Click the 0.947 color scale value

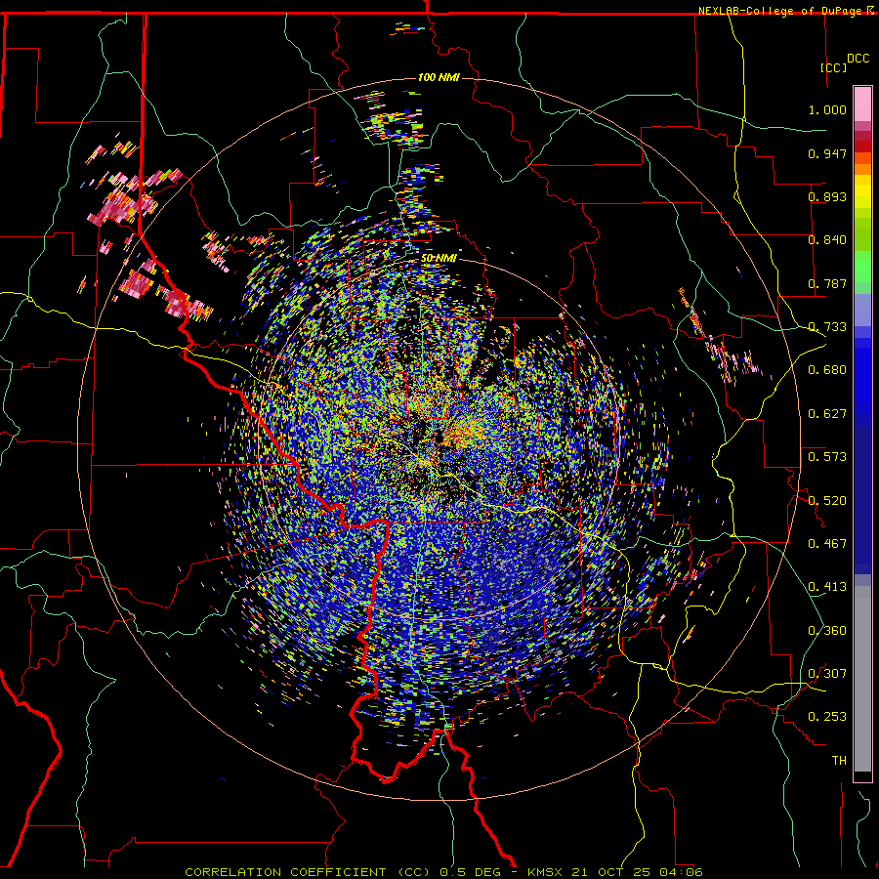(x=827, y=153)
